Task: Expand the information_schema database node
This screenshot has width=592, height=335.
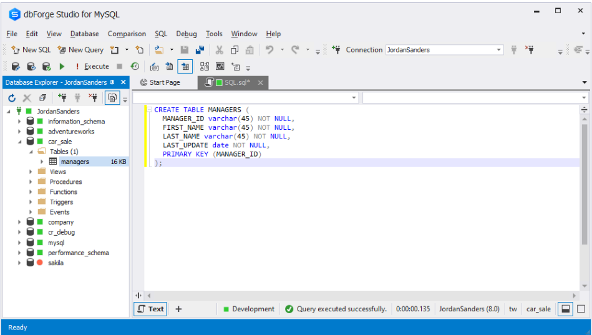Action: coord(19,122)
